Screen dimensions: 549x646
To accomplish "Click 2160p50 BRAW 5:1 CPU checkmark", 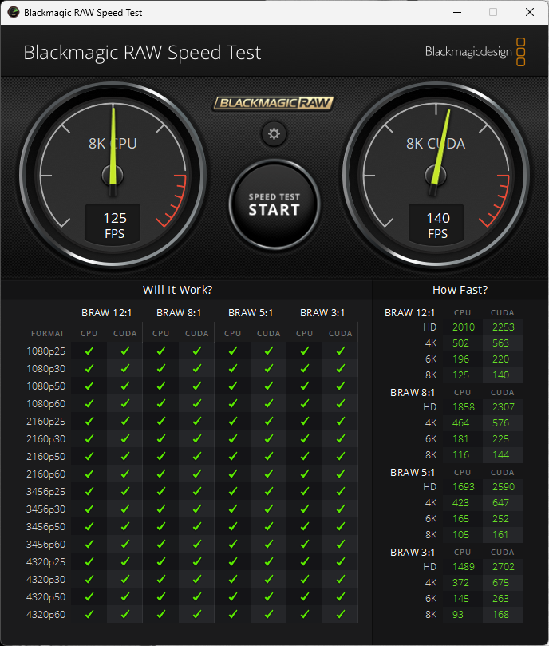I will pos(233,456).
